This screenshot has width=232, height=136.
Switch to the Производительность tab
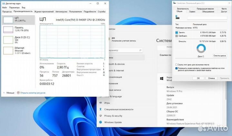coord(23,11)
